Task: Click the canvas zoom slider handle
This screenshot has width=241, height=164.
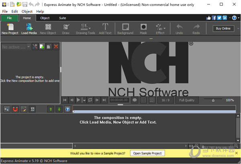Action: pyautogui.click(x=213, y=101)
